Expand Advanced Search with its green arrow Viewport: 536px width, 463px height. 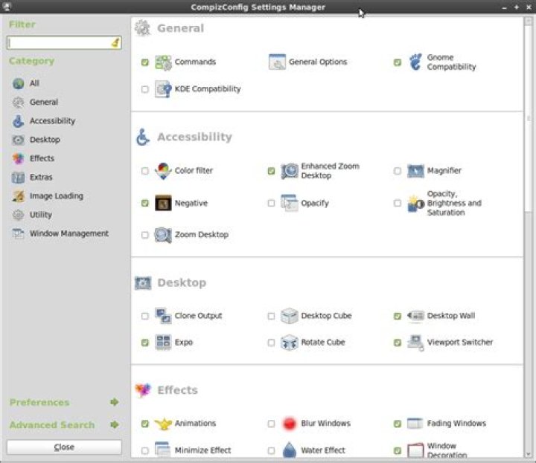[x=115, y=425]
